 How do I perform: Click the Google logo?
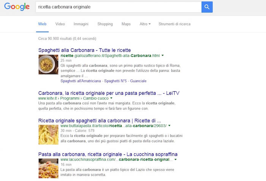click(17, 7)
